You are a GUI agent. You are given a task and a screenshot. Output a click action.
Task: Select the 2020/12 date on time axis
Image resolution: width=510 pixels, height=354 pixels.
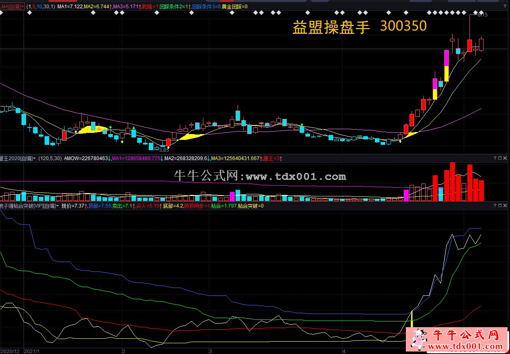click(10, 351)
